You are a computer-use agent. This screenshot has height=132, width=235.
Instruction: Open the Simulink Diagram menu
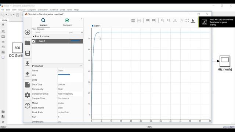click(32, 10)
